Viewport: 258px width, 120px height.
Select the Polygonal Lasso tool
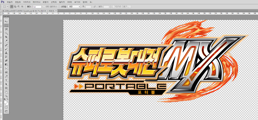point(6,29)
